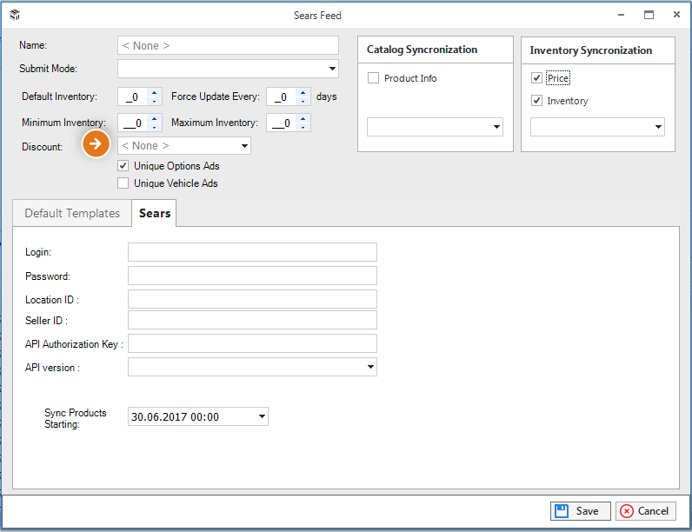
Task: Click the API Authorization Key field
Action: [x=252, y=343]
